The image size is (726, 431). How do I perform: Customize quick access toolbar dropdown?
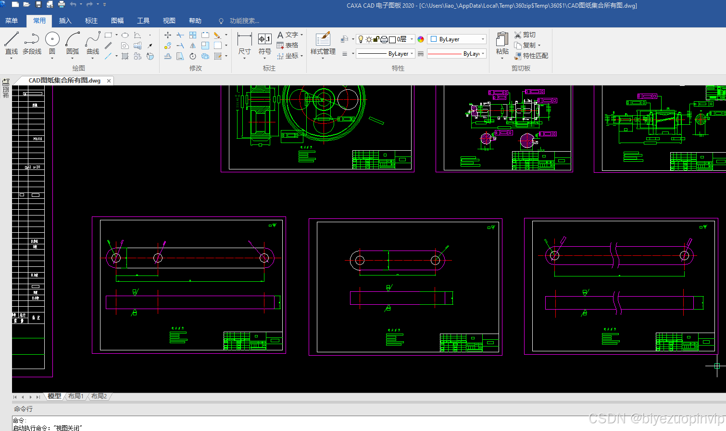(x=105, y=4)
